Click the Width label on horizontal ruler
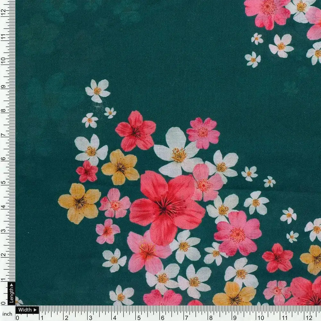The image size is (321, 321). 25,310
